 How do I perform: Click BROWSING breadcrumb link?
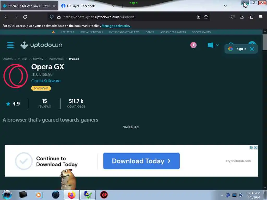pos(38,59)
